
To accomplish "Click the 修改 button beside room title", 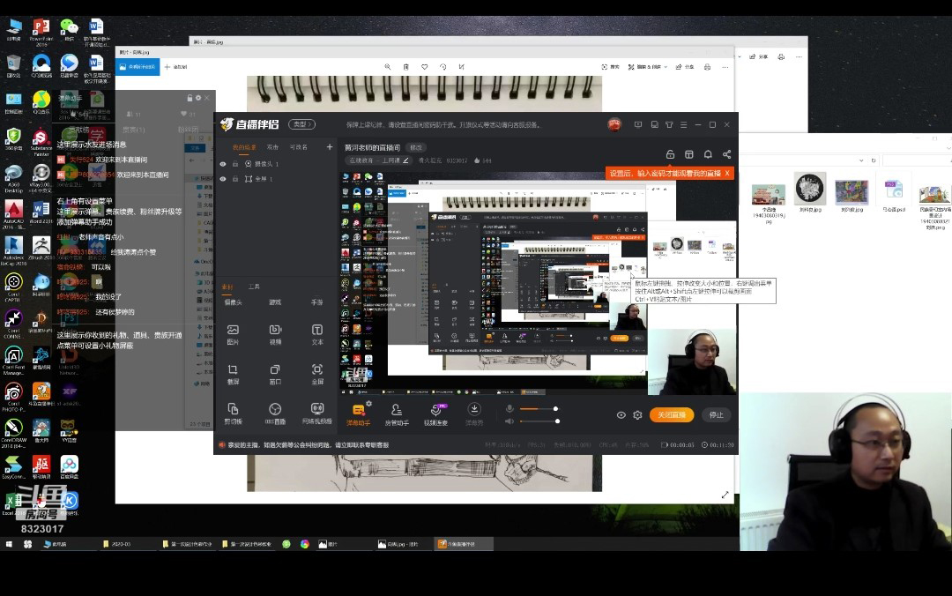I will point(416,147).
